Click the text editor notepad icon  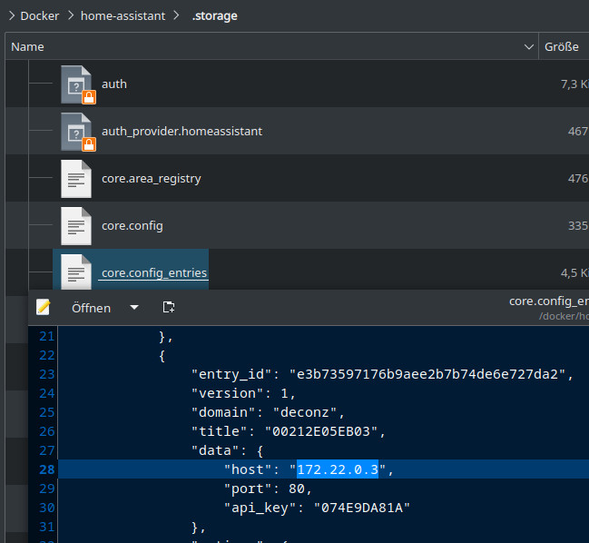pos(43,308)
